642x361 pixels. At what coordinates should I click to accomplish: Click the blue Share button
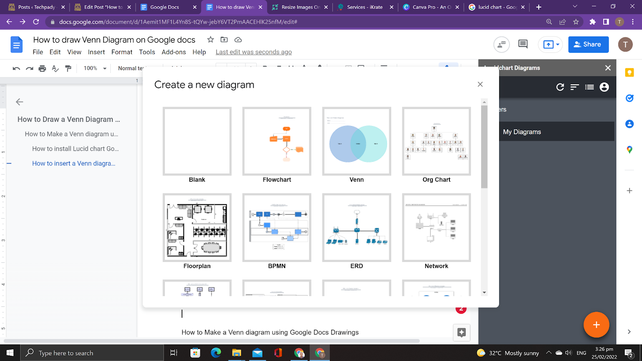(588, 45)
